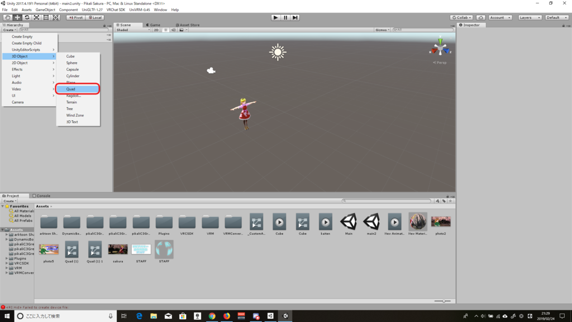
Task: Click the sun directional light gizmo
Action: pyautogui.click(x=278, y=52)
